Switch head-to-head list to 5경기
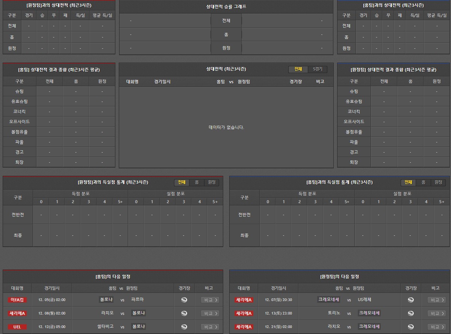451x334 pixels. click(x=318, y=69)
